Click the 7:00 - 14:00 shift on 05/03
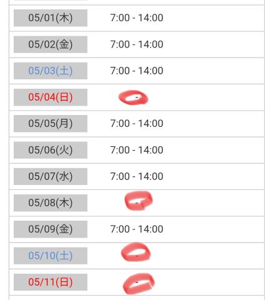This screenshot has width=273, height=300. click(137, 71)
